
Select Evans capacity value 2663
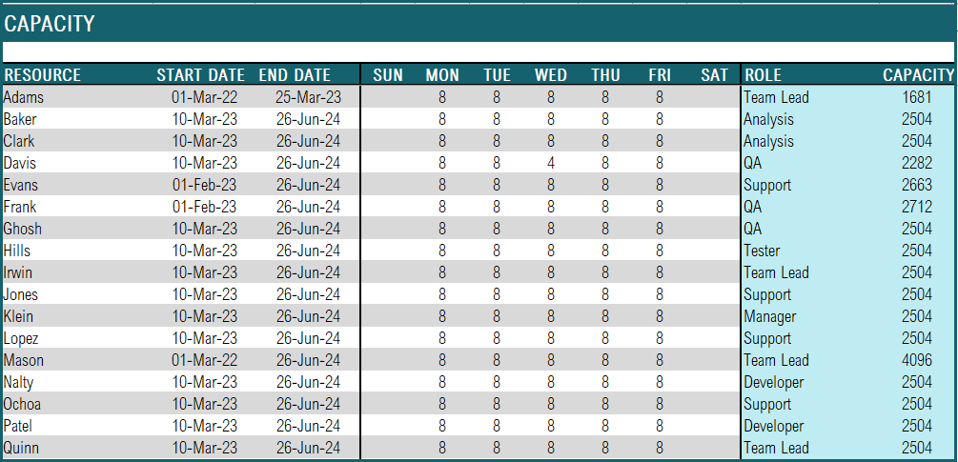[916, 185]
